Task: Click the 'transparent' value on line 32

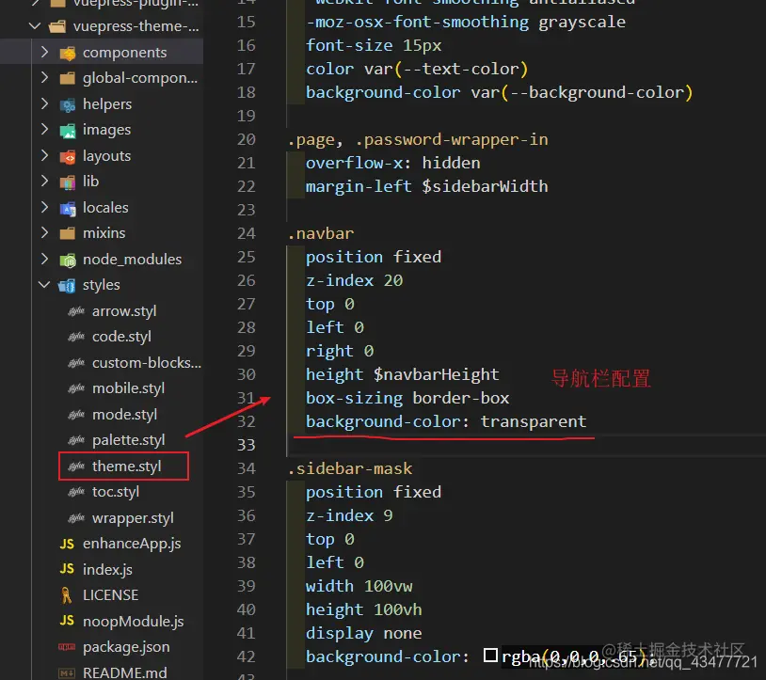Action: point(534,421)
